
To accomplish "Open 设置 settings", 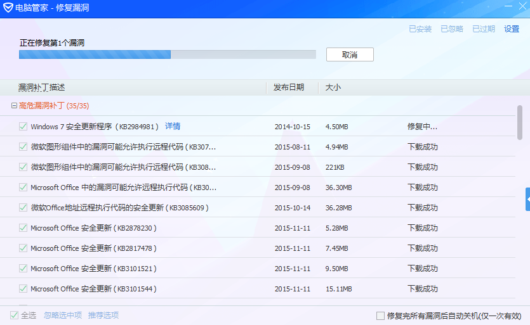I will click(512, 29).
